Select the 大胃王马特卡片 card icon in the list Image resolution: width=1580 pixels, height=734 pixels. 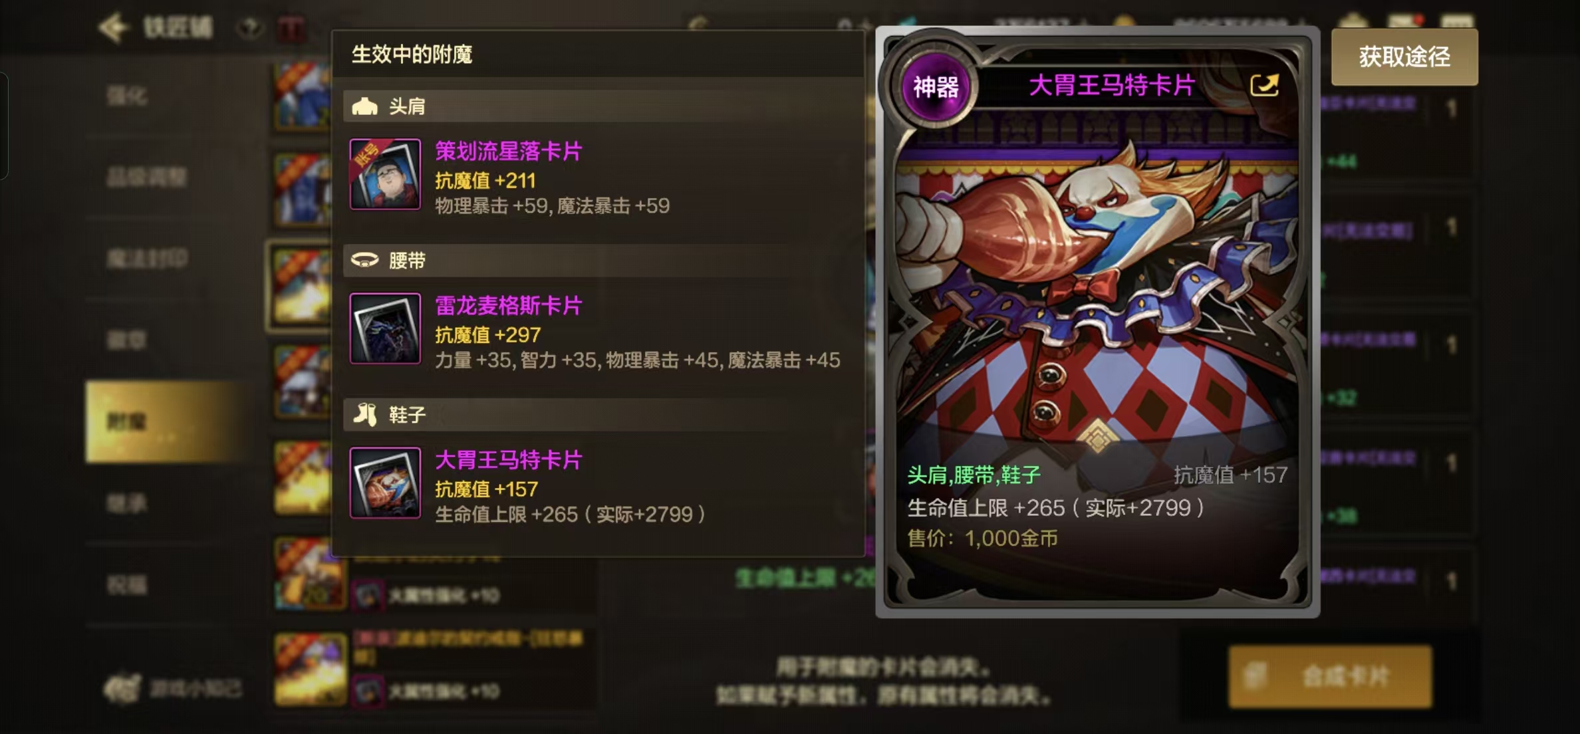tap(385, 483)
